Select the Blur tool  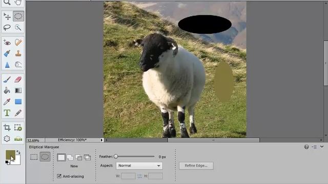[x=7, y=65]
